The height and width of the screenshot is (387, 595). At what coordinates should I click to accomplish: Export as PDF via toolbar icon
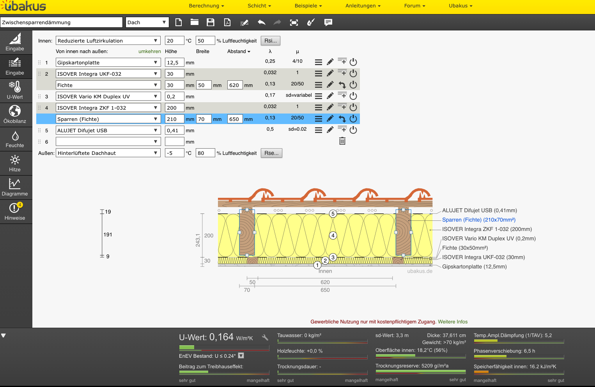pyautogui.click(x=227, y=22)
